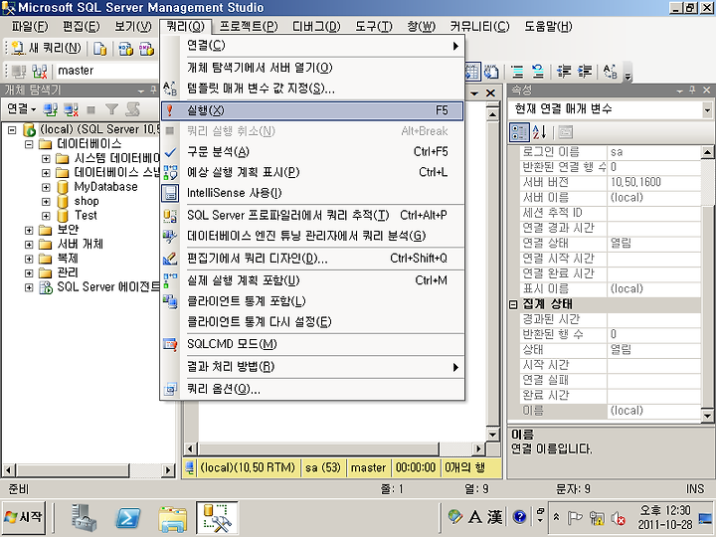Toggle 클라이언트 통계 포함(L)
The width and height of the screenshot is (716, 537).
click(x=312, y=301)
